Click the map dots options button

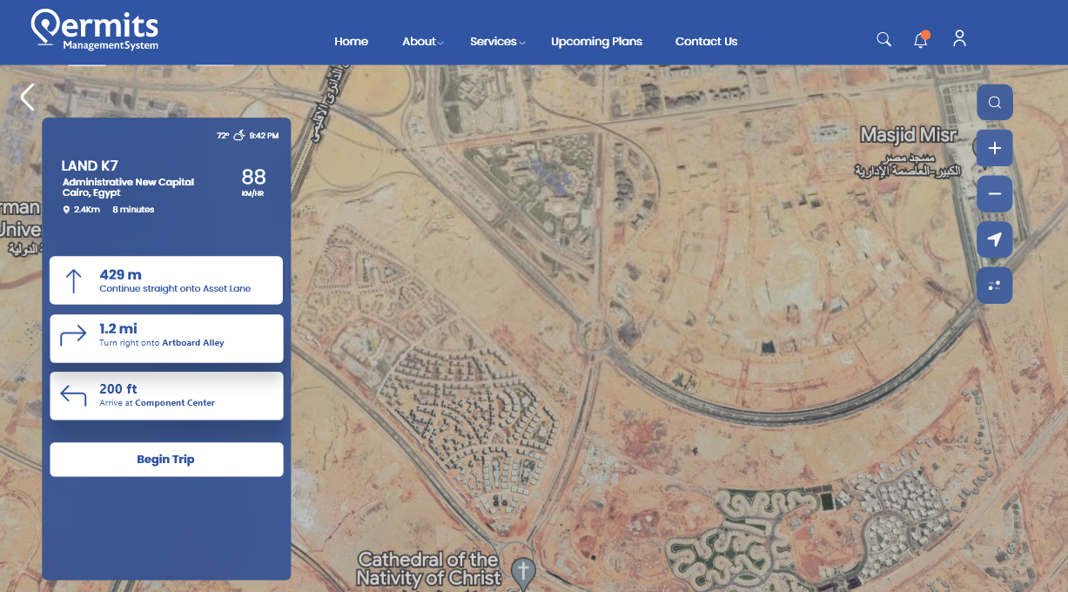point(994,286)
